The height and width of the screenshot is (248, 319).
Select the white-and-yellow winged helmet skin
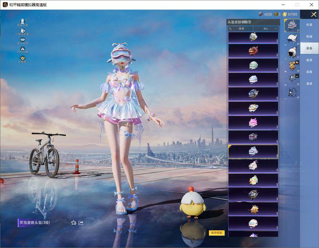coord(253,108)
